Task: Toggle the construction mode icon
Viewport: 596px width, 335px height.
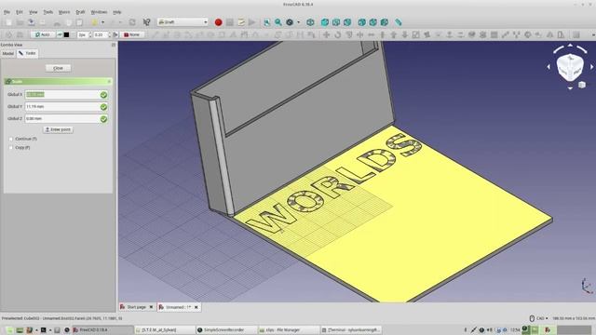Action: coord(60,34)
